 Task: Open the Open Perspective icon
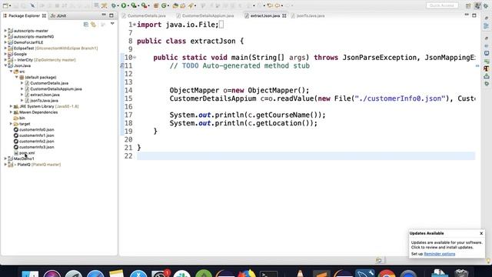(x=468, y=5)
